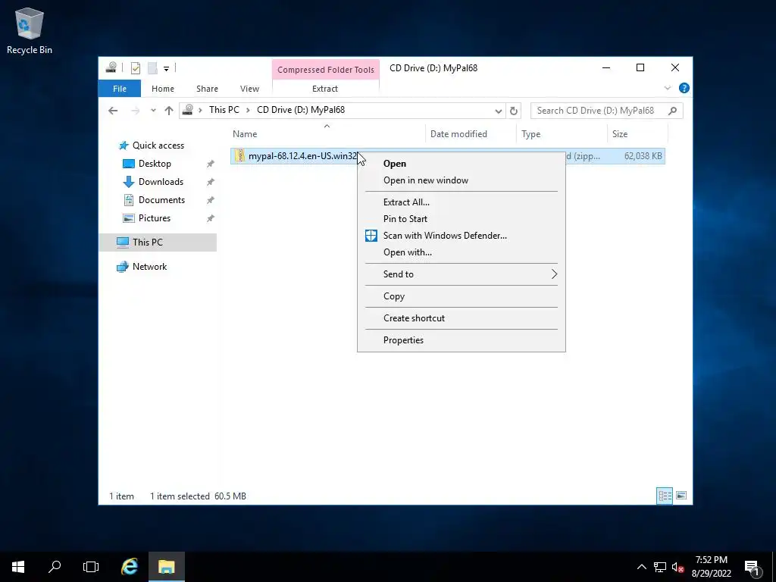Viewport: 776px width, 582px height.
Task: Show hidden system tray icons chevron
Action: [641, 567]
